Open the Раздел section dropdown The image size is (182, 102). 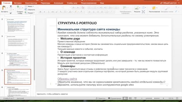30,13
